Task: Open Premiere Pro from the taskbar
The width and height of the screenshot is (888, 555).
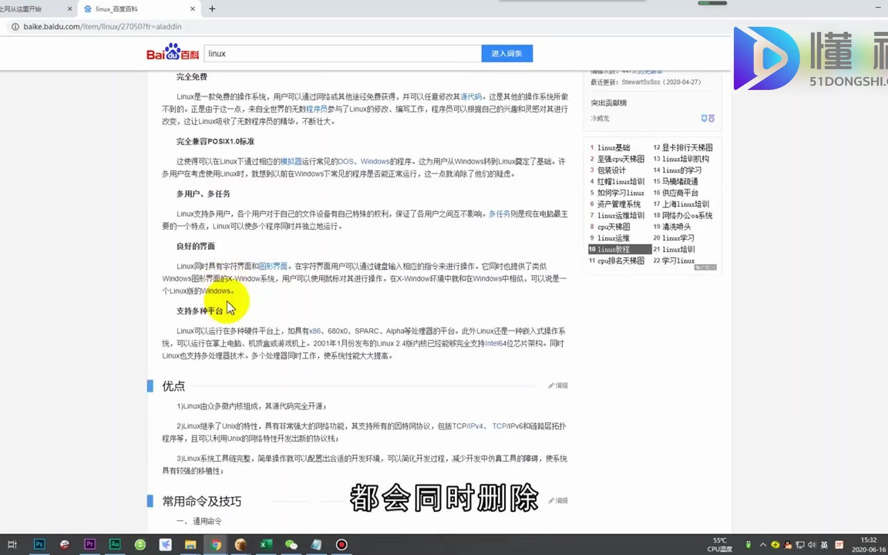Action: point(89,544)
